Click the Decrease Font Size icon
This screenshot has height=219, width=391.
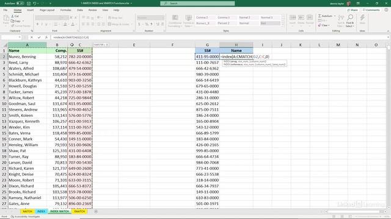(76, 18)
